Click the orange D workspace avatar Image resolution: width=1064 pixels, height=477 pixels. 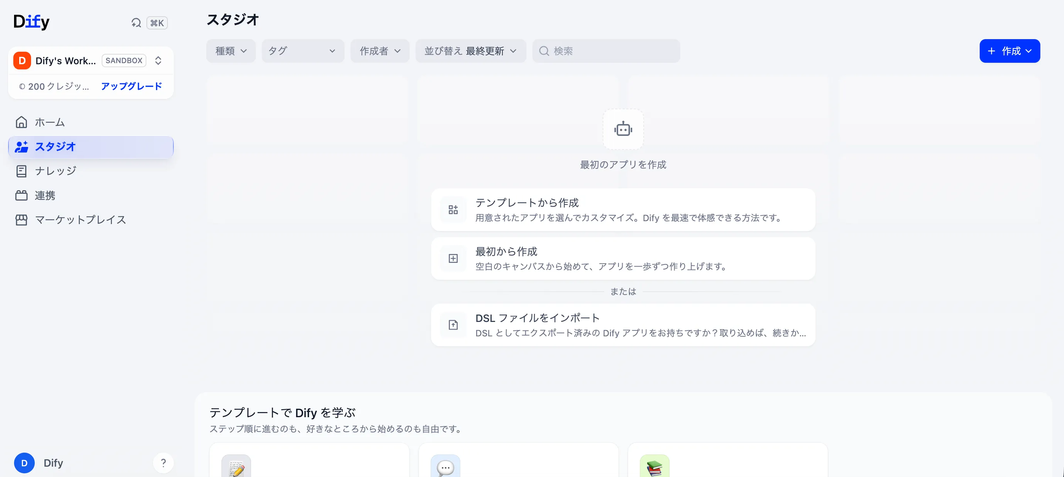pyautogui.click(x=22, y=61)
